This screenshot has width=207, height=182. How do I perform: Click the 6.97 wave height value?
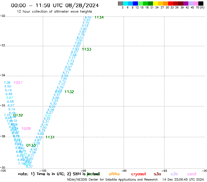(69, 67)
